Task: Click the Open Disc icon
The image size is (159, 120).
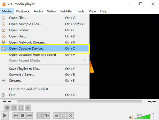Action: pyautogui.click(x=3, y=36)
